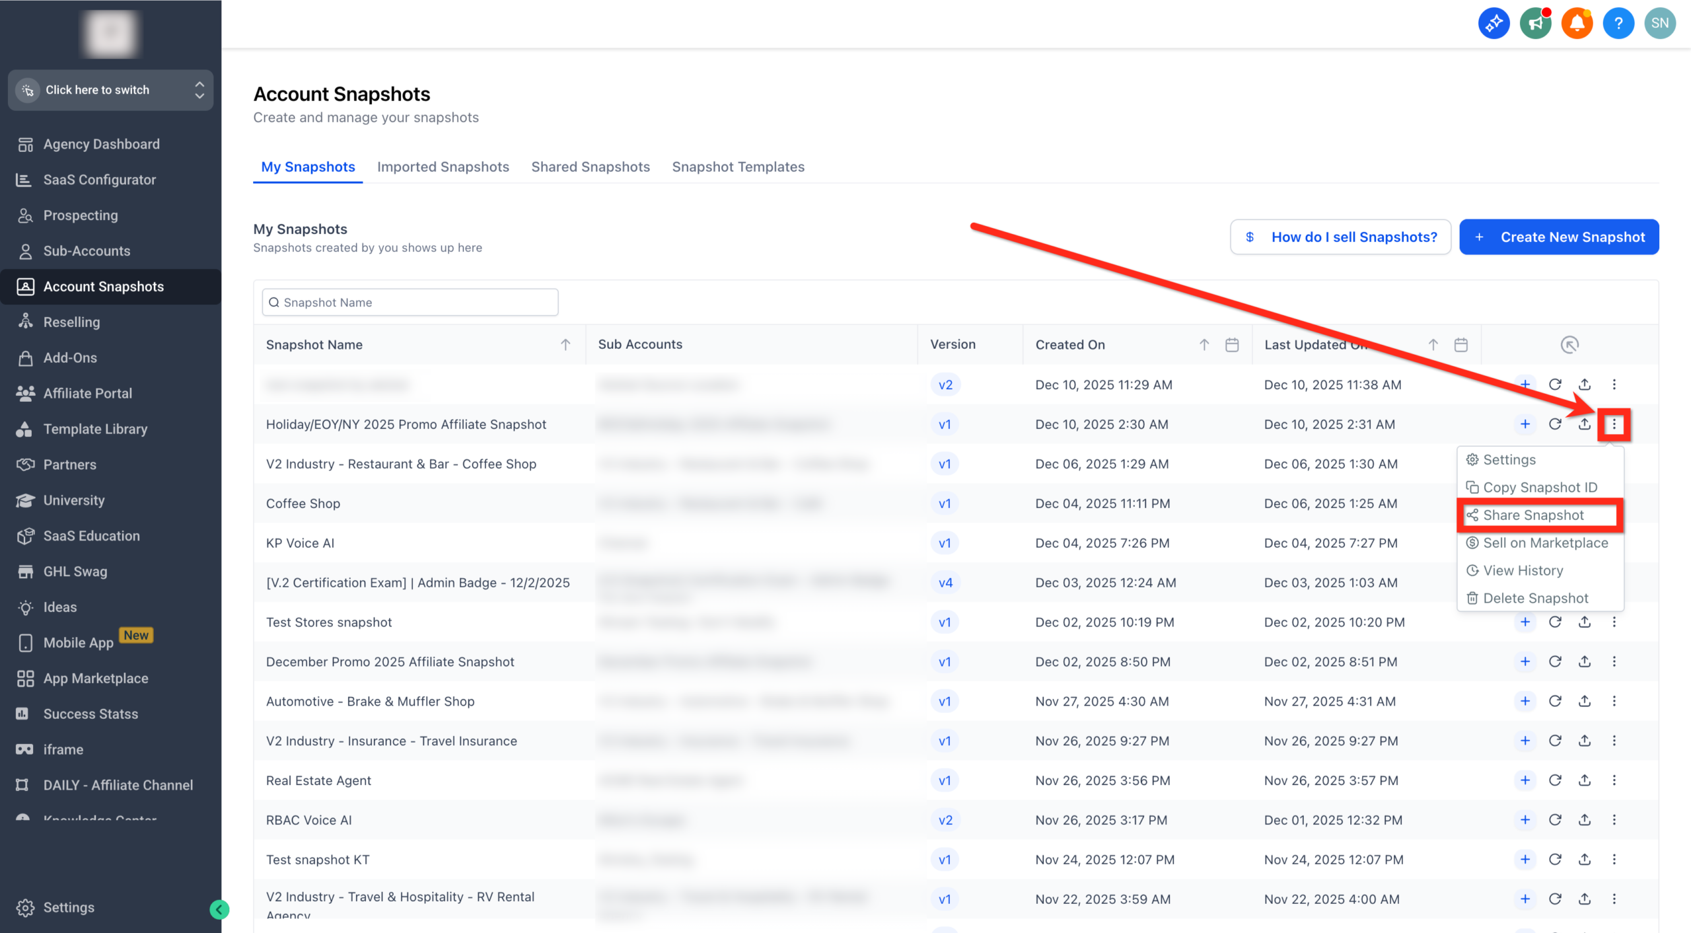Collapse the sidebar with green arrow

pyautogui.click(x=219, y=910)
